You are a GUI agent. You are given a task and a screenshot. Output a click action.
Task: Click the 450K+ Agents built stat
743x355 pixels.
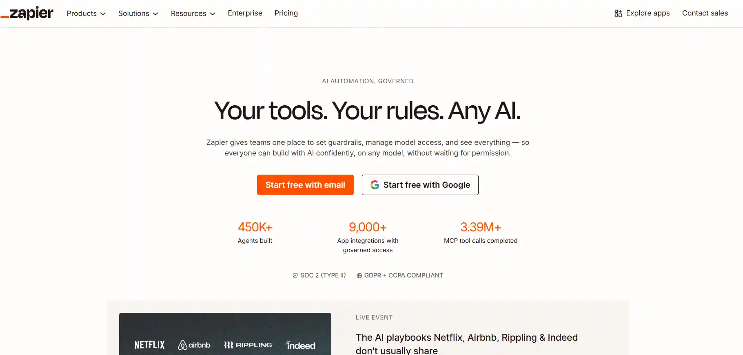(255, 233)
